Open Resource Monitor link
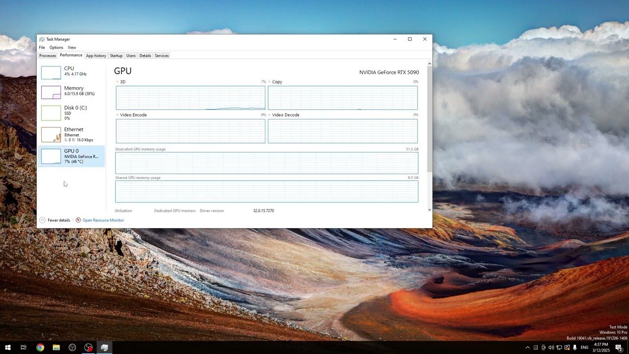 pyautogui.click(x=103, y=220)
